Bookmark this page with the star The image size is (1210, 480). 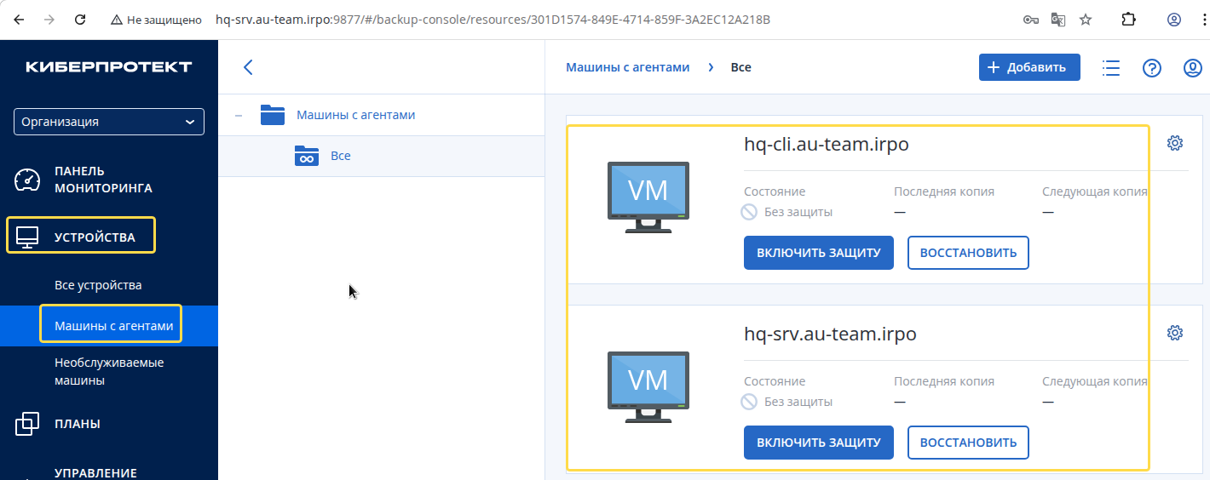click(1086, 19)
